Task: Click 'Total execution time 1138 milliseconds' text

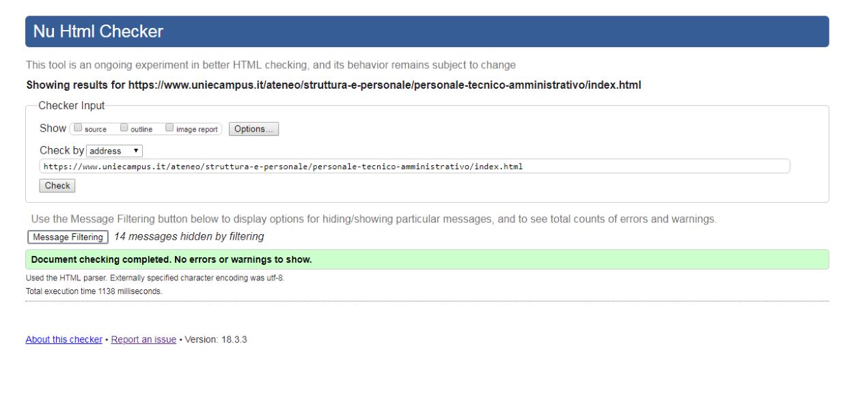Action: [94, 291]
